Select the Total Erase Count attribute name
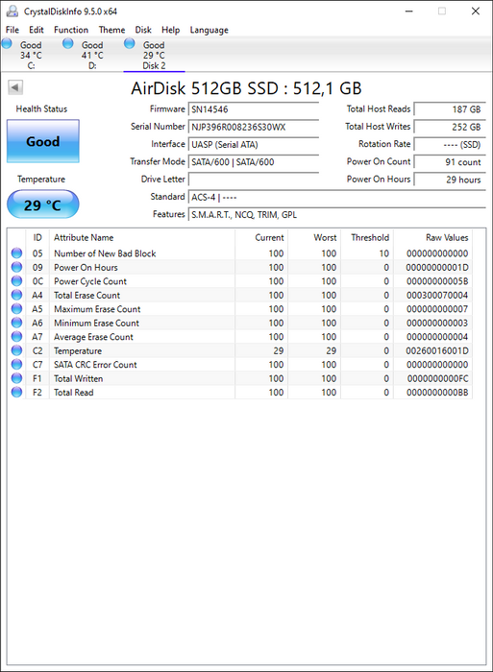Screen dimensions: 493x672 pyautogui.click(x=86, y=296)
